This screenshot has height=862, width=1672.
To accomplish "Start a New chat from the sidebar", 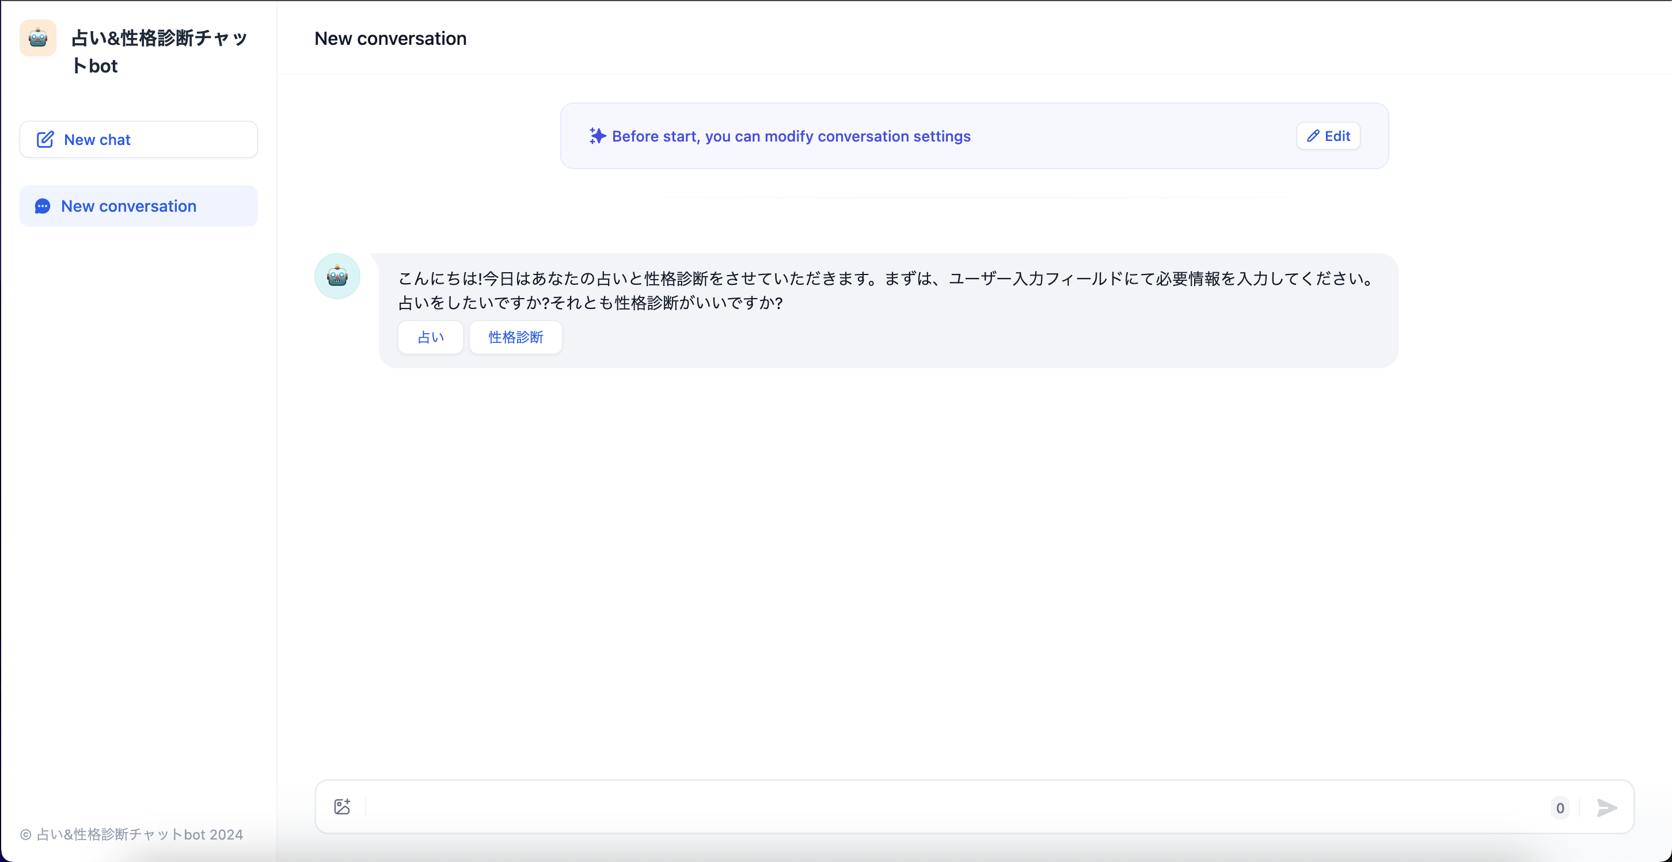I will point(138,139).
